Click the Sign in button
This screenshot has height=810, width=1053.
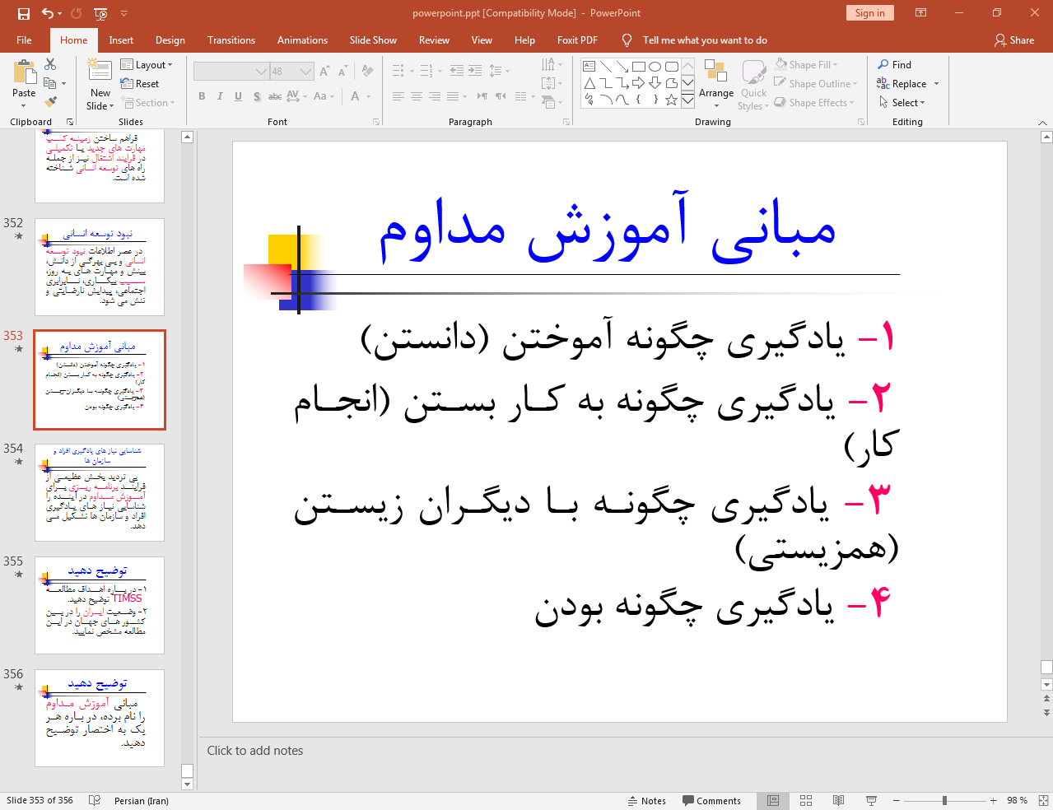(869, 12)
